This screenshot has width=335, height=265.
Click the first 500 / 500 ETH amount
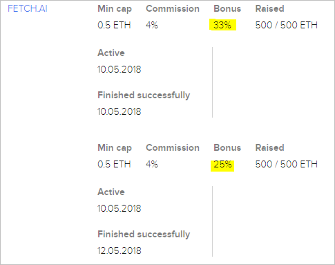pyautogui.click(x=287, y=25)
